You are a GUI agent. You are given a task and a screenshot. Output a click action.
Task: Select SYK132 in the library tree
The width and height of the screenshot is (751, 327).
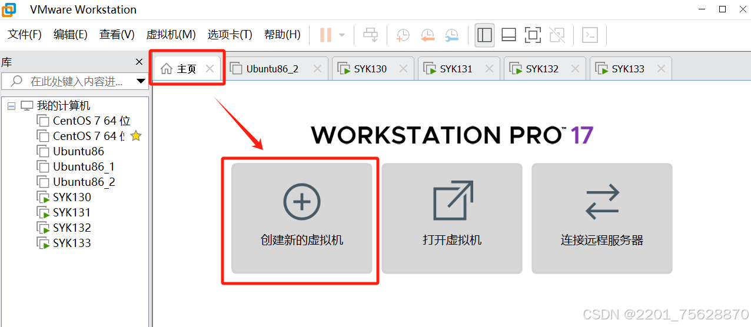click(x=72, y=228)
